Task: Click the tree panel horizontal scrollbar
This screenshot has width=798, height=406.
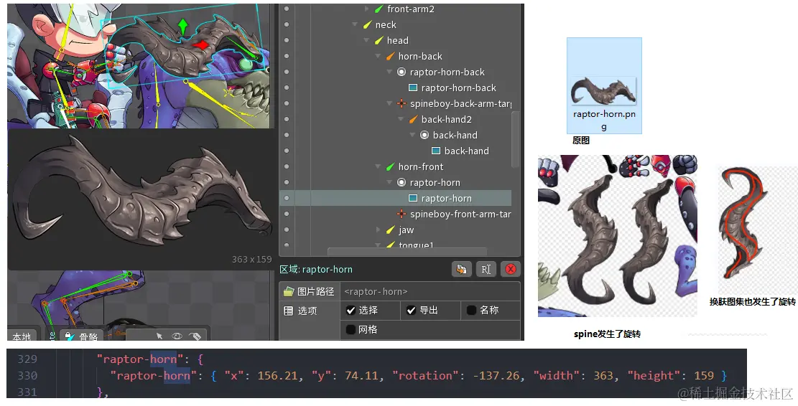Action: (x=407, y=252)
